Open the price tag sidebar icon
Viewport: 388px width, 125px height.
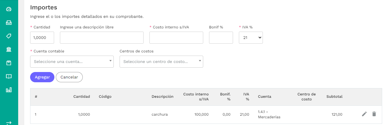[9, 36]
